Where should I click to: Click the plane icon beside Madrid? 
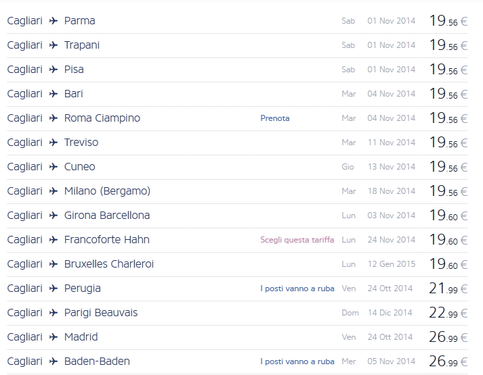tap(54, 337)
